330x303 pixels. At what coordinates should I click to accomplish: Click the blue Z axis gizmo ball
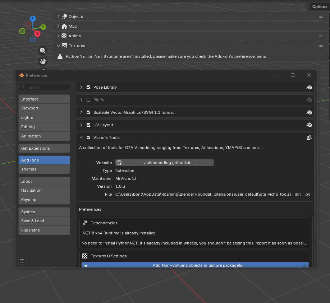point(32,19)
